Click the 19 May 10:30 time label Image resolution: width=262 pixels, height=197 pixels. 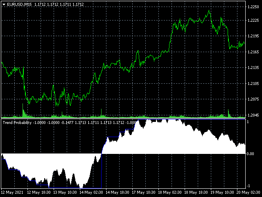(221, 192)
